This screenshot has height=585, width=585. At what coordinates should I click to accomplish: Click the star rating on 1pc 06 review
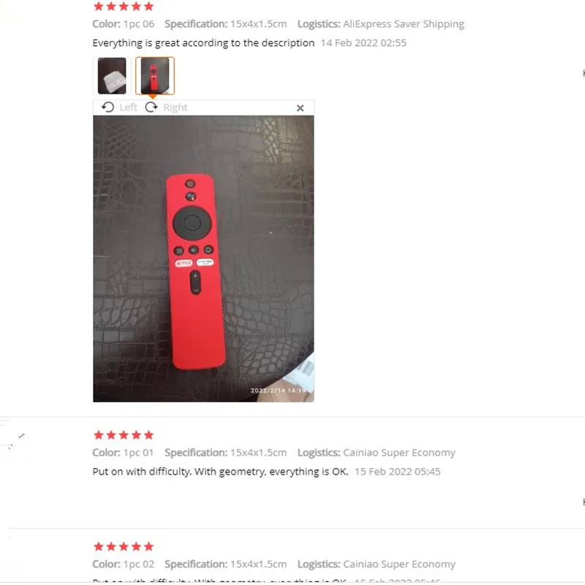click(x=124, y=6)
